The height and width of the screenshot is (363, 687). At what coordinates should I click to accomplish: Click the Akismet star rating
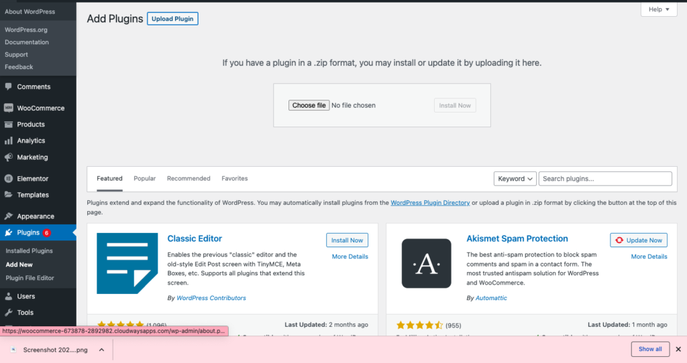[420, 325]
